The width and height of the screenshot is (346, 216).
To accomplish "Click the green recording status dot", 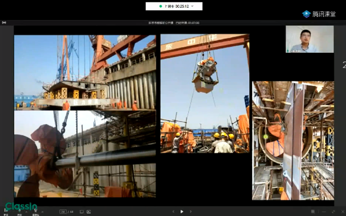I will point(160,6).
